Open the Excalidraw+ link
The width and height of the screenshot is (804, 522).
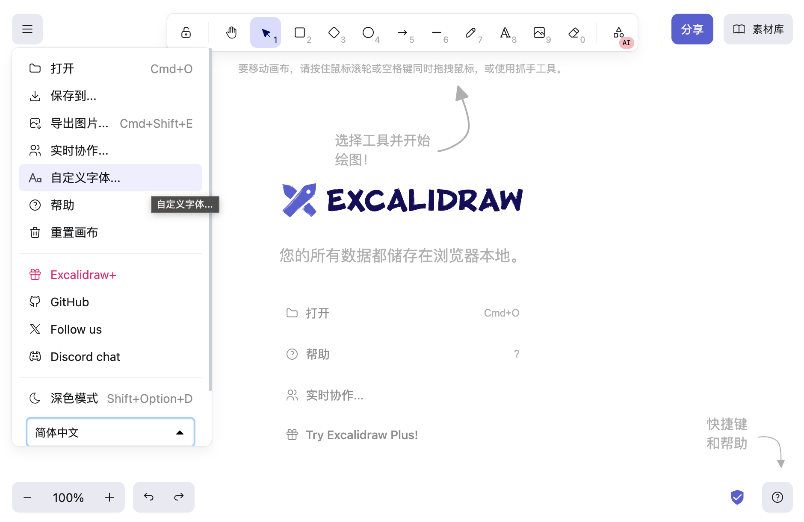pyautogui.click(x=110, y=275)
